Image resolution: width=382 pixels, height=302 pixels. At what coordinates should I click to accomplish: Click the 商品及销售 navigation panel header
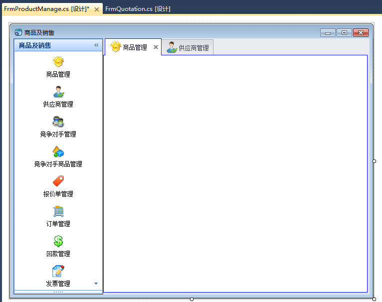click(x=58, y=45)
